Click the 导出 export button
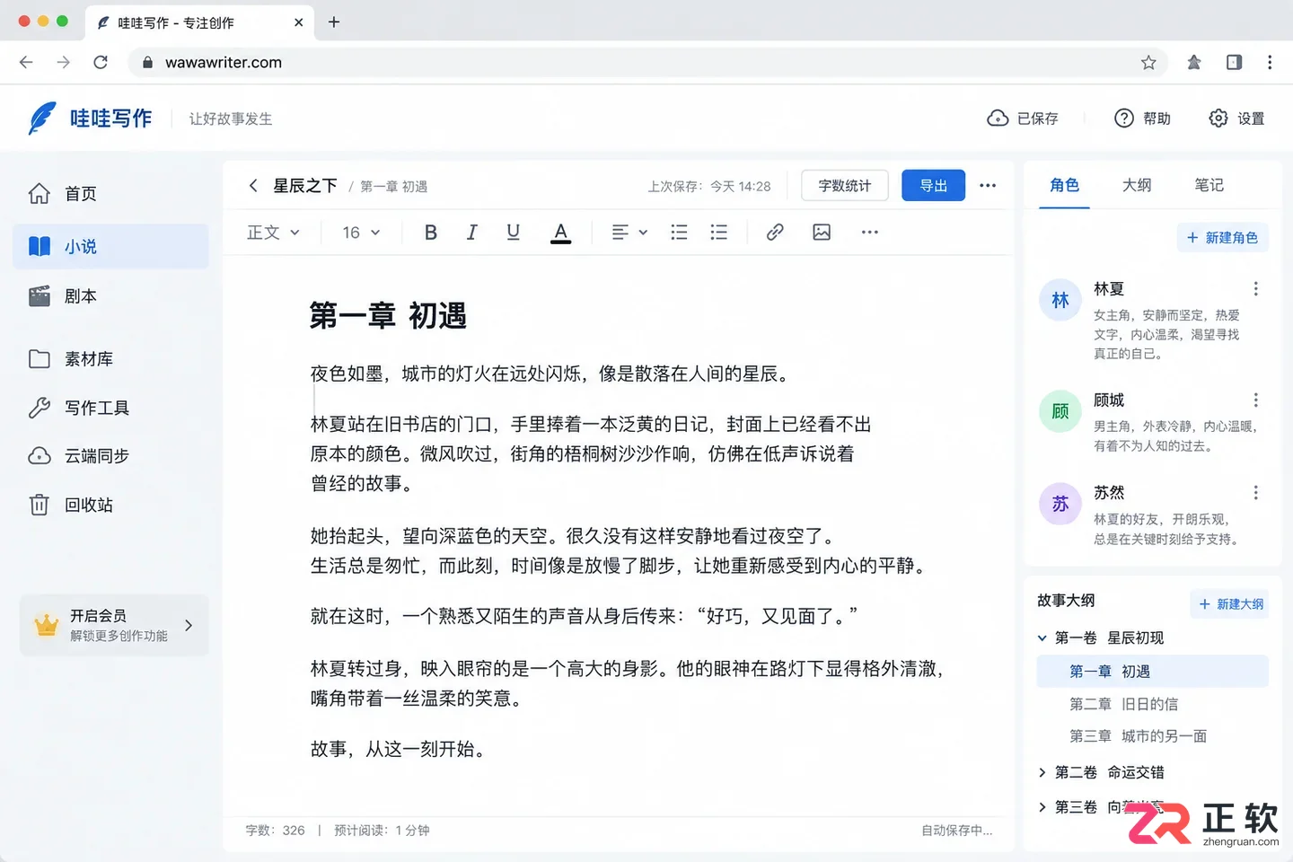This screenshot has height=862, width=1293. [x=934, y=186]
